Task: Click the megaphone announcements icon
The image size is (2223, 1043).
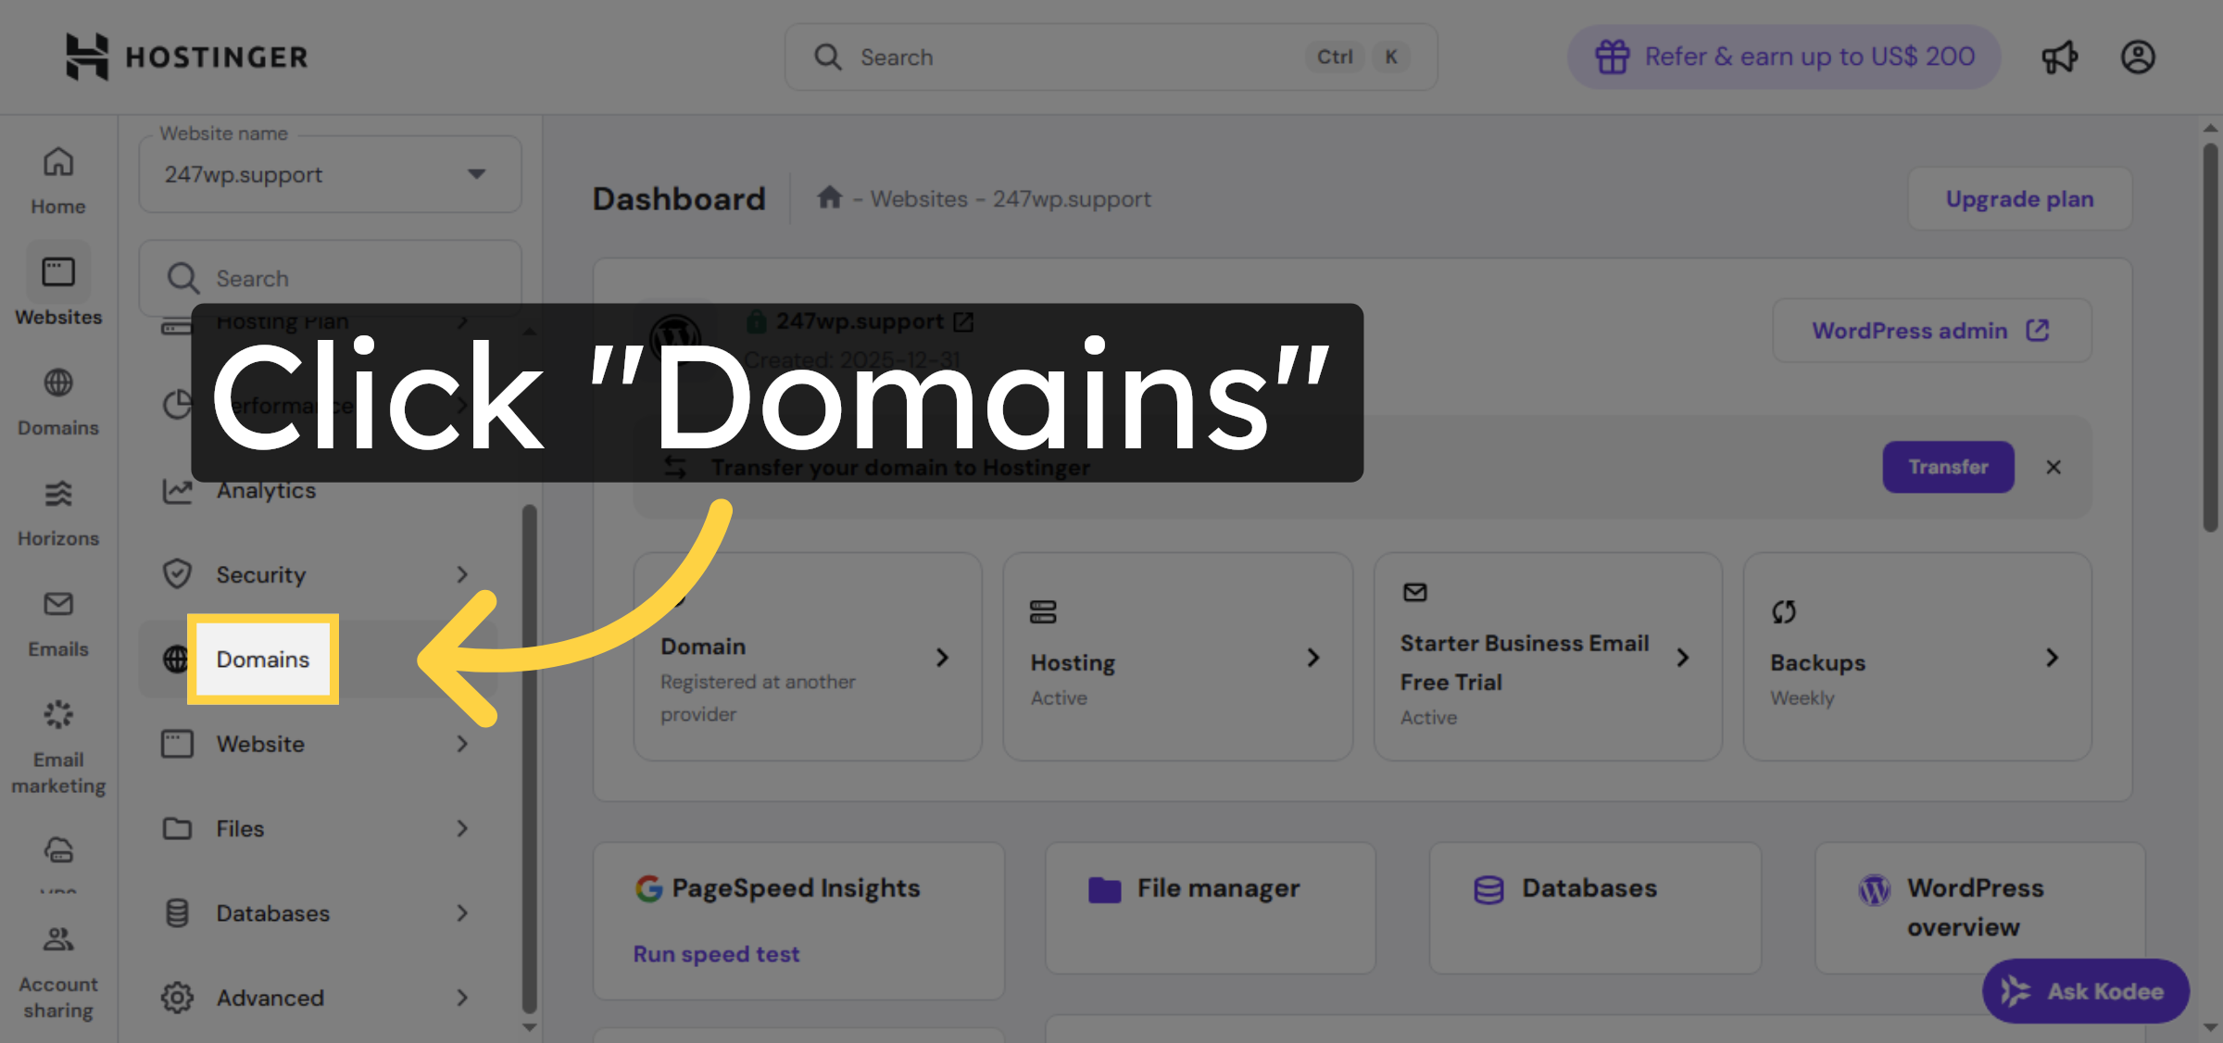Action: pyautogui.click(x=2059, y=57)
